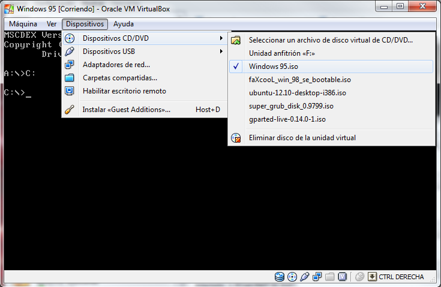Image resolution: width=441 pixels, height=287 pixels.
Task: Mount gparted-live-0.14.0-1.iso
Action: 331,119
